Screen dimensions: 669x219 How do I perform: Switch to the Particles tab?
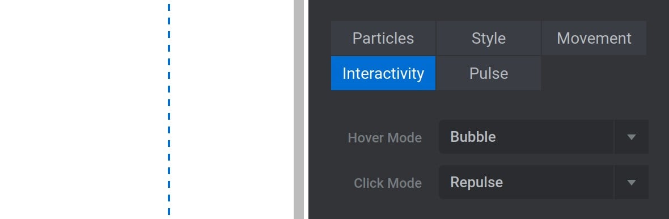coord(383,39)
